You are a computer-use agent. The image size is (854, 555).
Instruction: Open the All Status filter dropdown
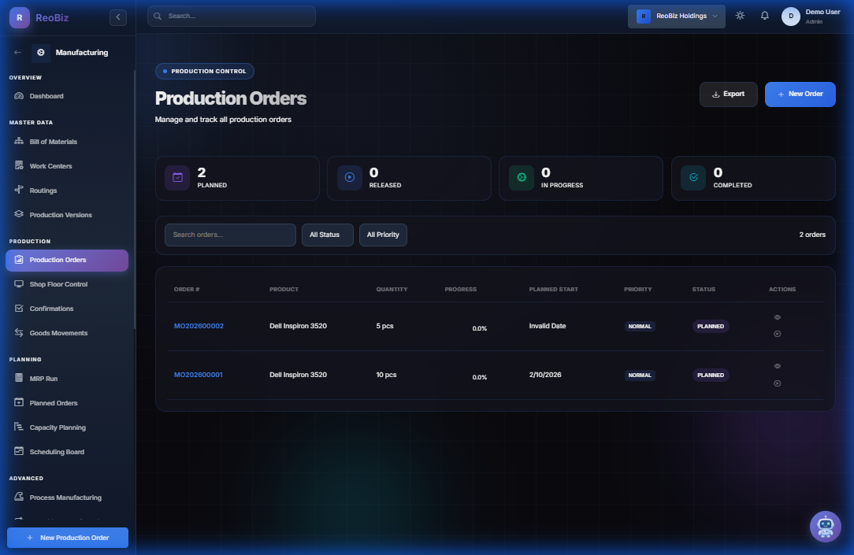tap(327, 235)
